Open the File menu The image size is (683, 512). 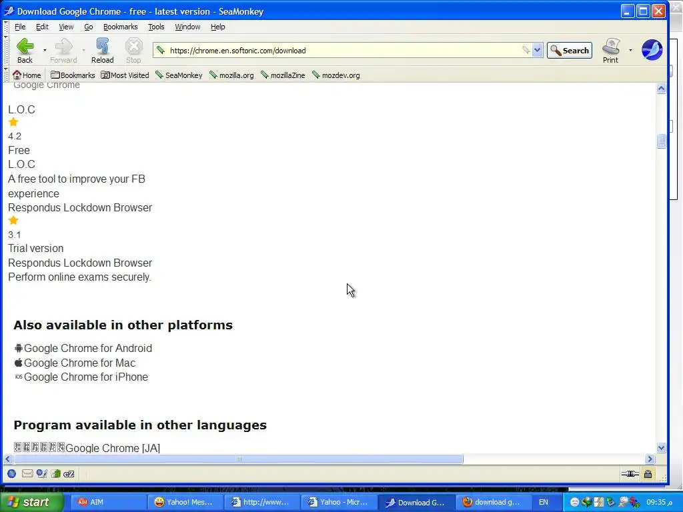click(x=20, y=27)
